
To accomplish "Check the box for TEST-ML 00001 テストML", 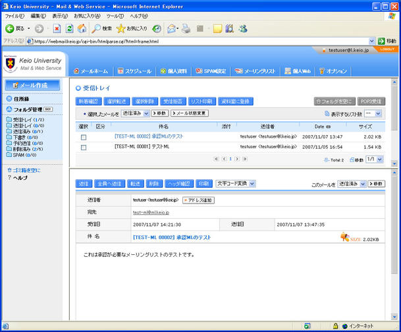I will pyautogui.click(x=84, y=148).
